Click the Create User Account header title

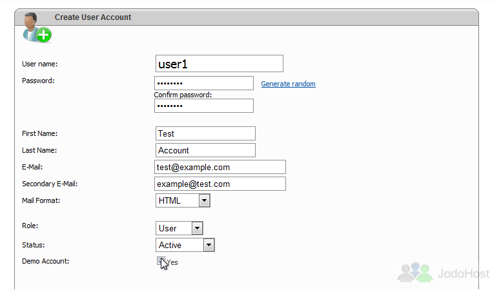tap(93, 17)
